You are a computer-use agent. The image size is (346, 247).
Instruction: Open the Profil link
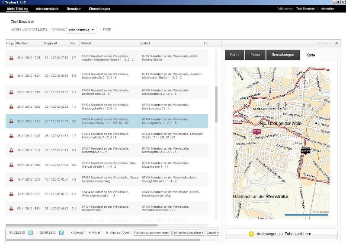tap(107, 29)
